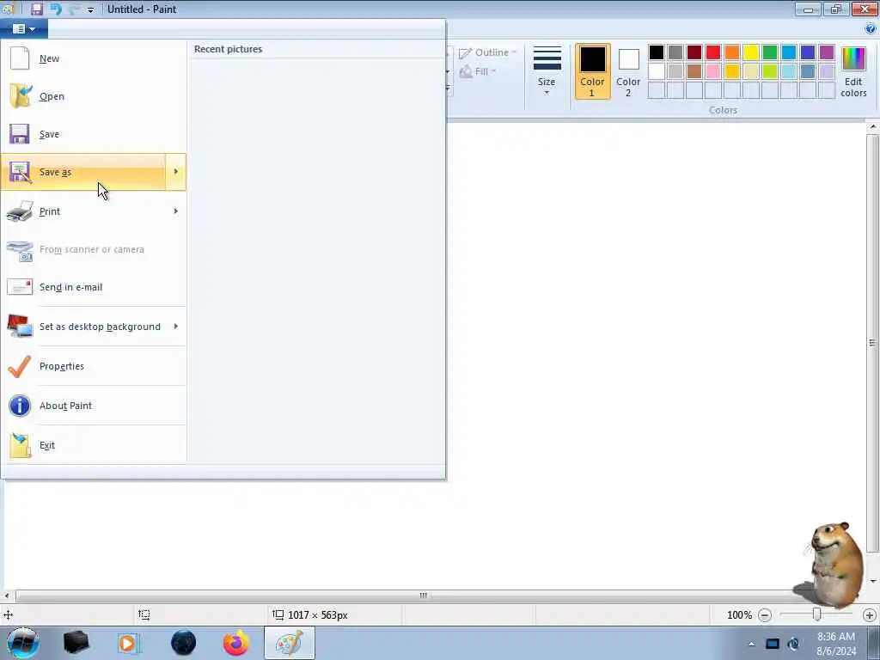The width and height of the screenshot is (880, 660).
Task: Expand Set as desktop background submenu arrow
Action: pyautogui.click(x=175, y=327)
